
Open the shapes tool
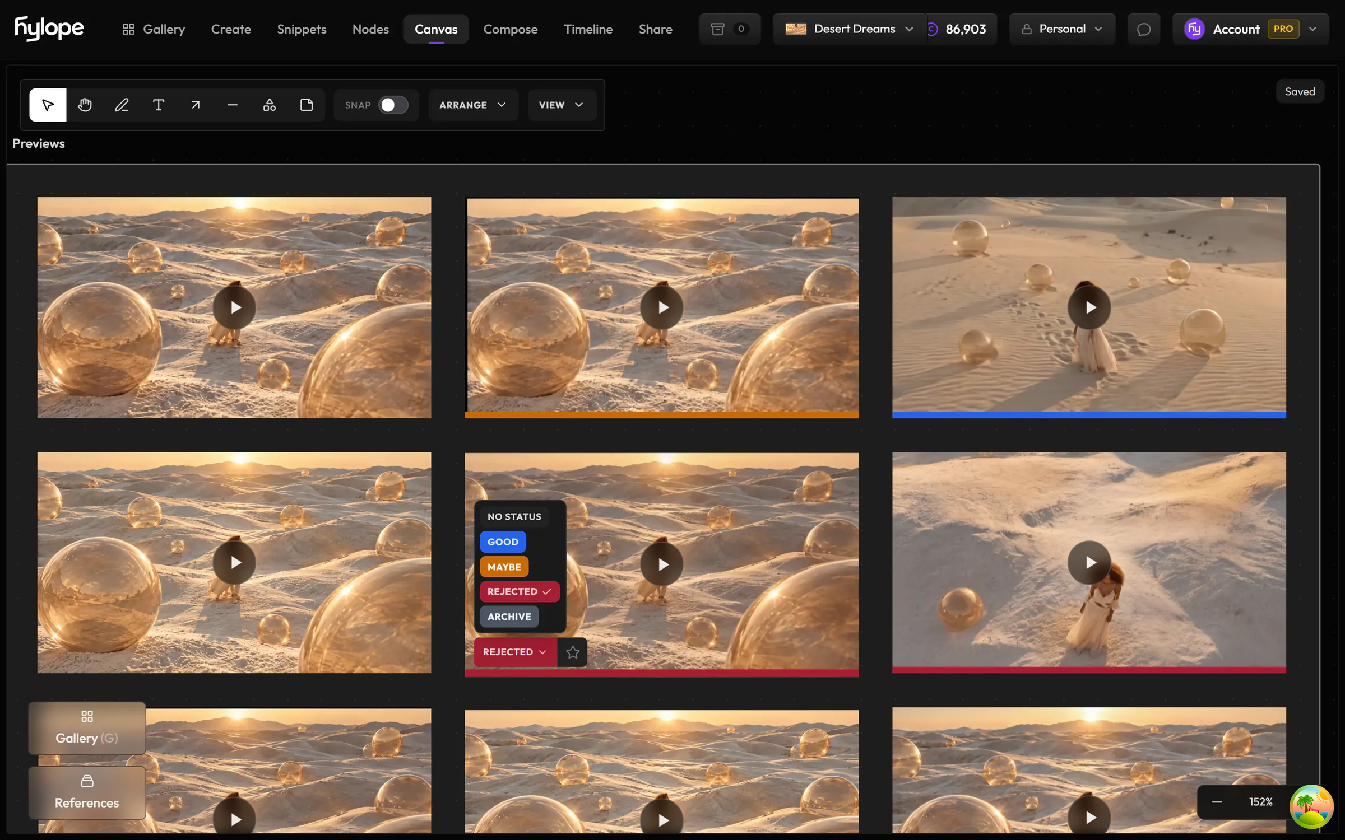point(270,105)
